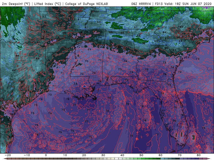214x160 pixels.
Task: Click the -20 label on the color scale
Action: coord(8,155)
